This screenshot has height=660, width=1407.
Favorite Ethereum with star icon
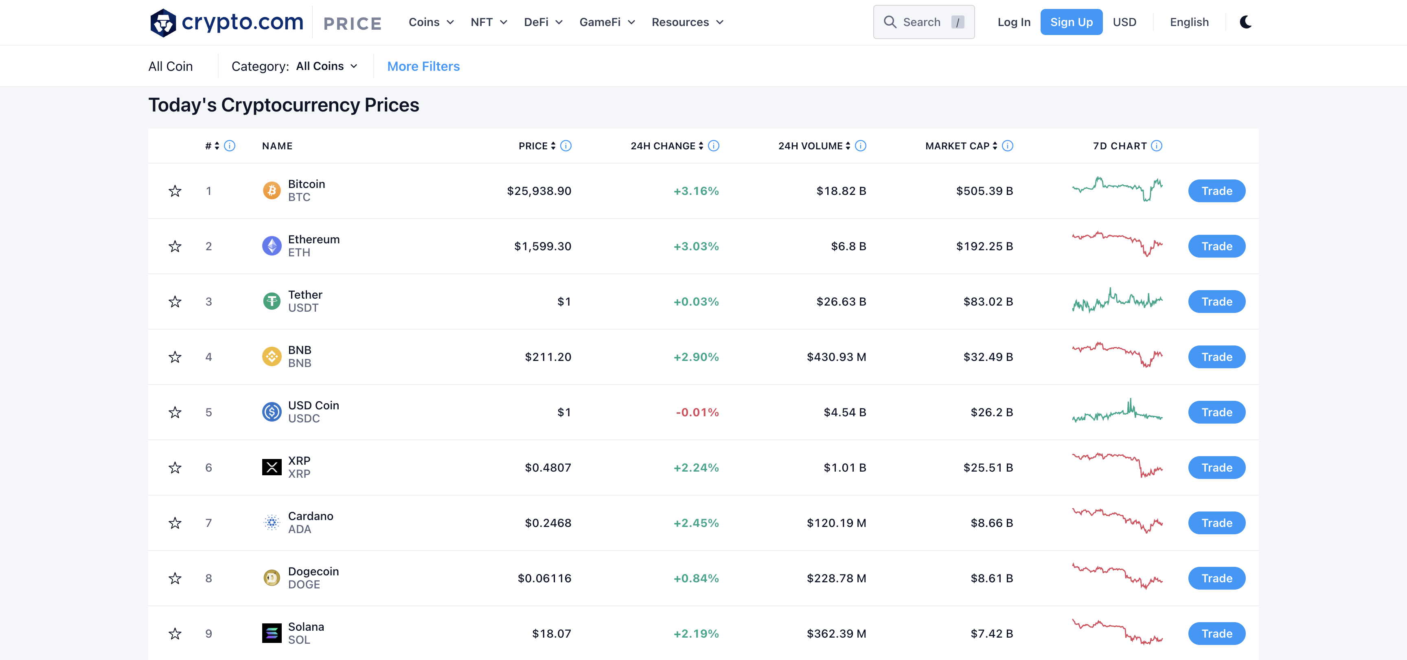(x=175, y=246)
